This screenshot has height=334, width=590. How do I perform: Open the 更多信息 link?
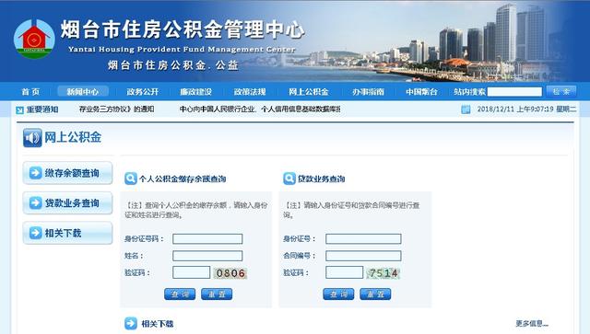click(x=532, y=324)
